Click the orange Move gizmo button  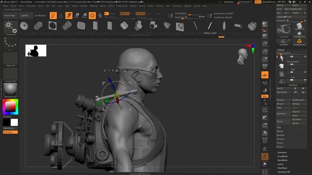69,16
